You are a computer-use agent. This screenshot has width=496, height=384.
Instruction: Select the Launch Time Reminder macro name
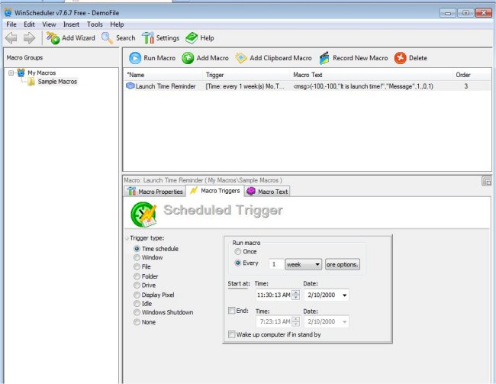click(x=166, y=86)
